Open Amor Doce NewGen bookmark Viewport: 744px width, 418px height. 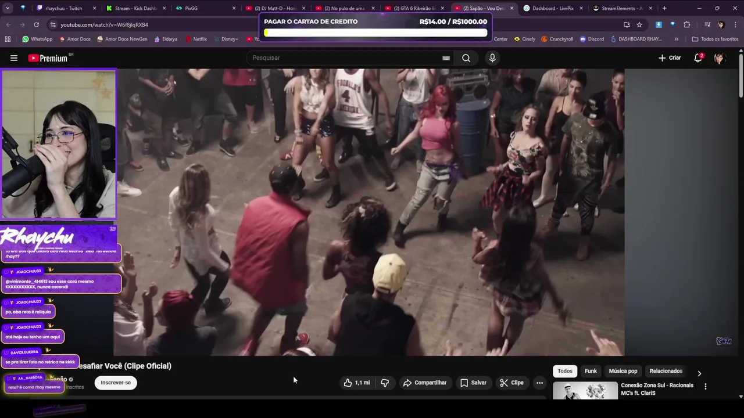(x=122, y=39)
